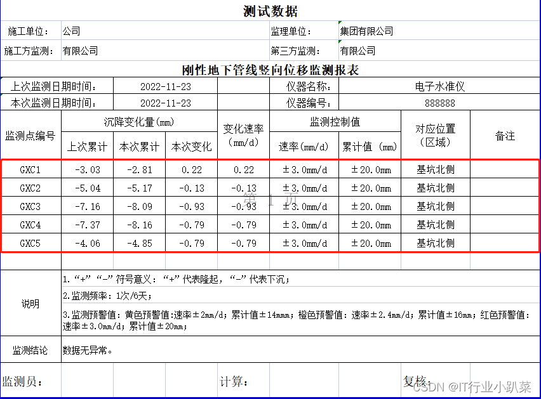This screenshot has width=541, height=399.
Task: Select the '变化速率(mm/d)' header cell
Action: pos(243,135)
